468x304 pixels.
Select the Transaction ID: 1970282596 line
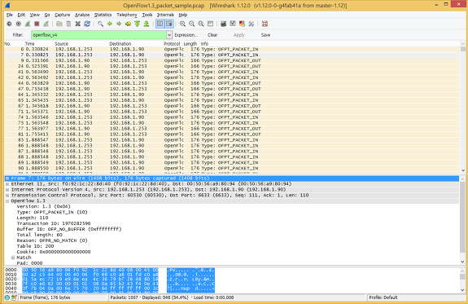click(x=54, y=223)
